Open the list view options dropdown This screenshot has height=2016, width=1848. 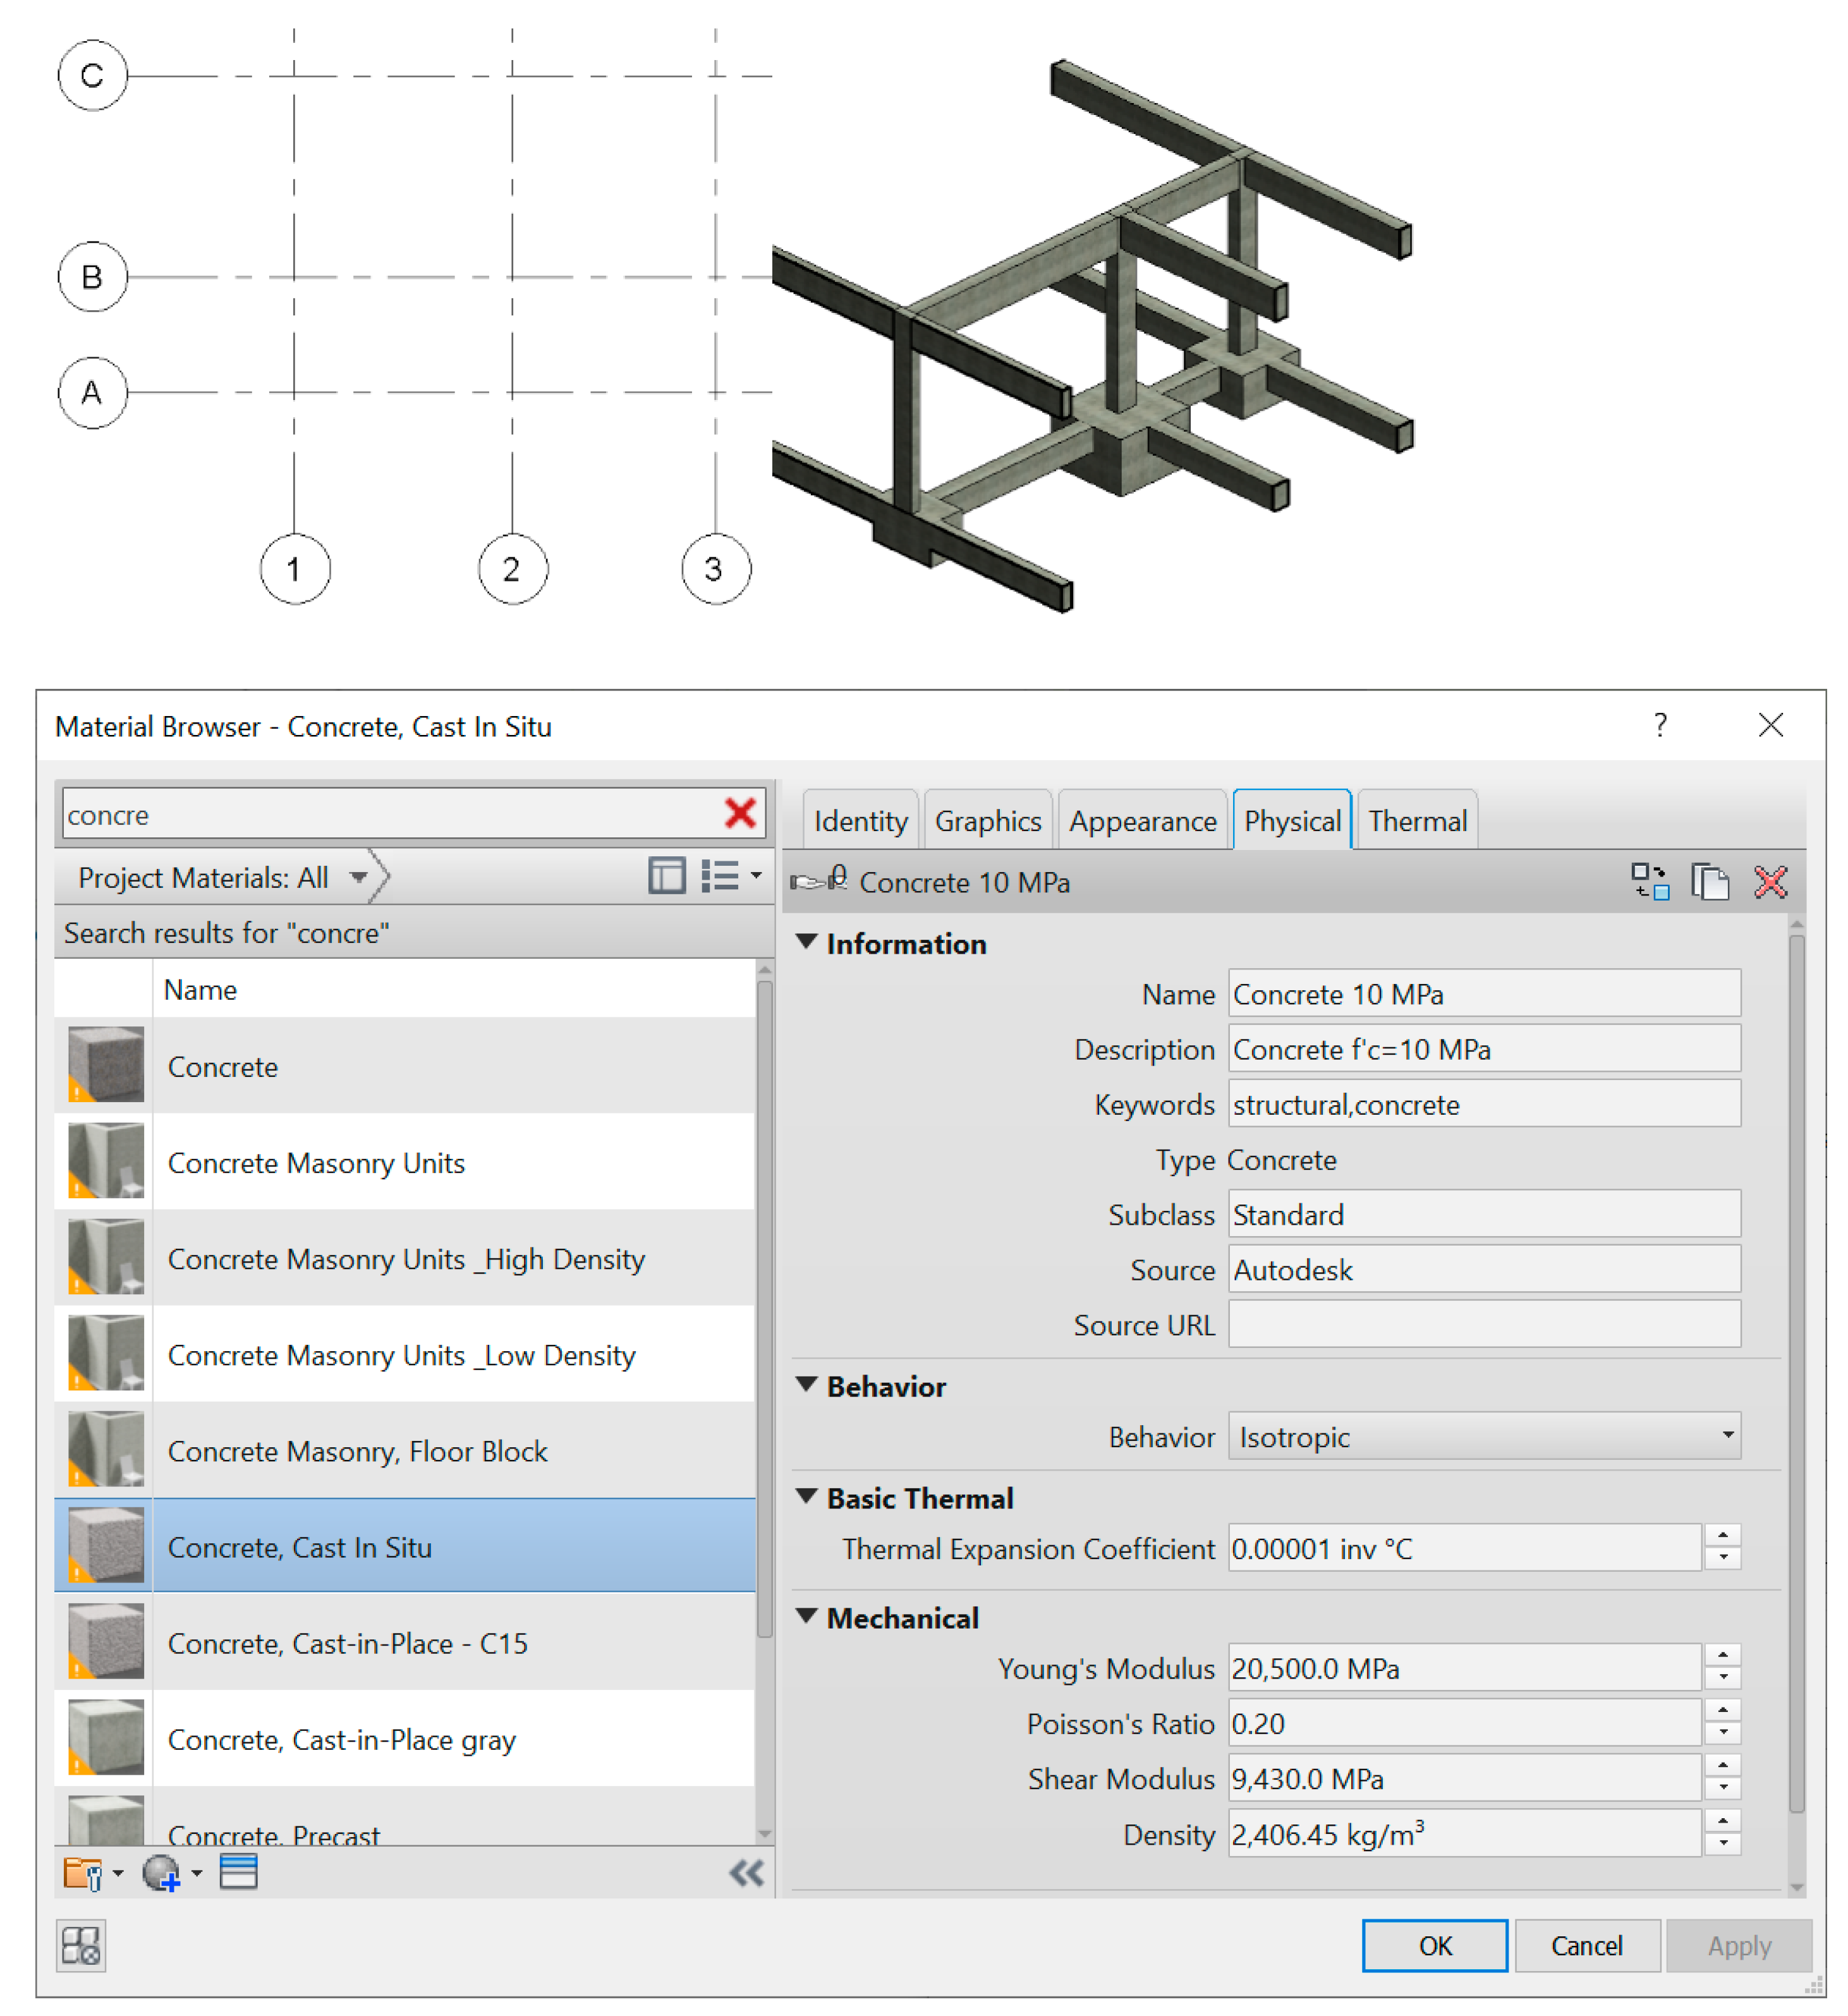coord(756,876)
